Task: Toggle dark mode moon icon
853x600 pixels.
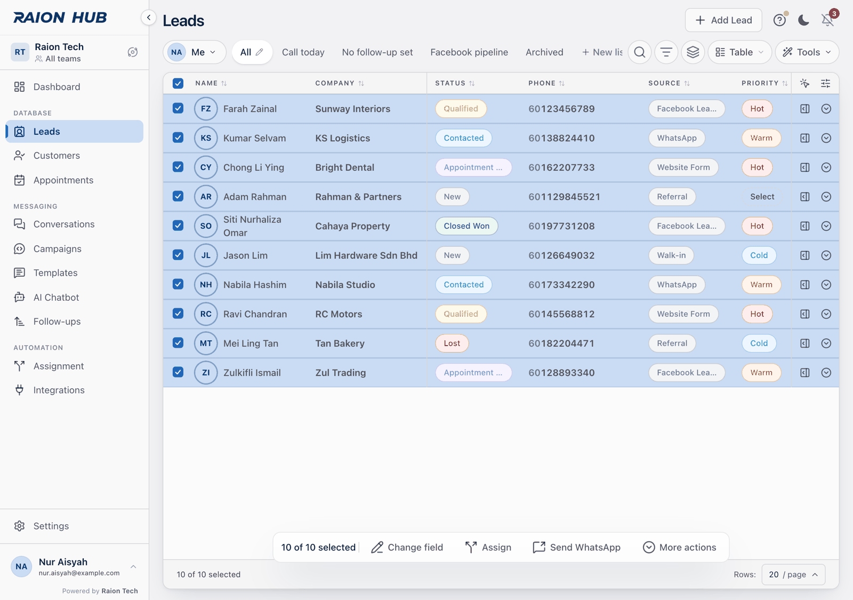Action: tap(803, 20)
